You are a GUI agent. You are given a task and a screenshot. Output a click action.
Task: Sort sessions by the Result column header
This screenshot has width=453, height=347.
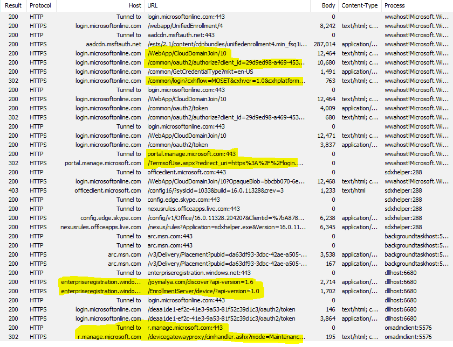coord(13,5)
